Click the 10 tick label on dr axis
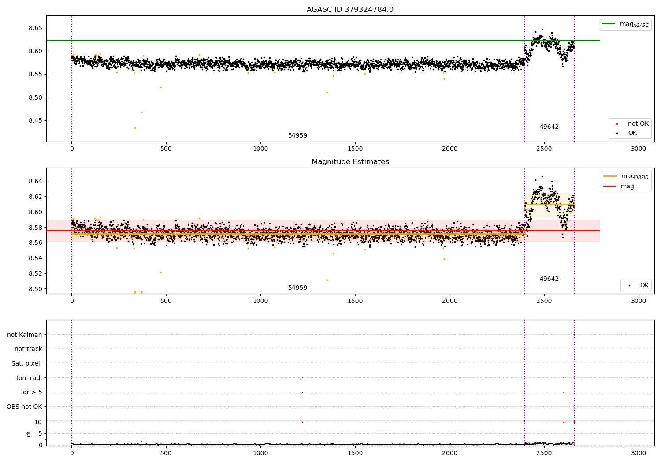Viewport: 661px width, 463px height. [x=38, y=422]
